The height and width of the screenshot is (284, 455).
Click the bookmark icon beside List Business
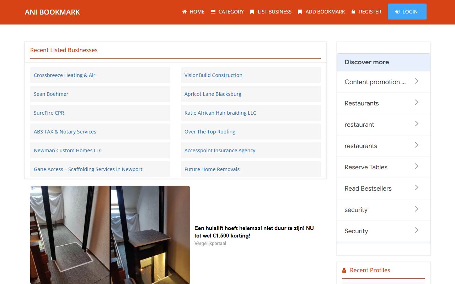point(252,12)
